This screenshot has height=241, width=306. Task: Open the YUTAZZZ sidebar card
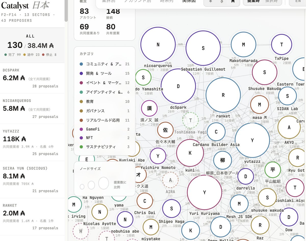(32, 143)
